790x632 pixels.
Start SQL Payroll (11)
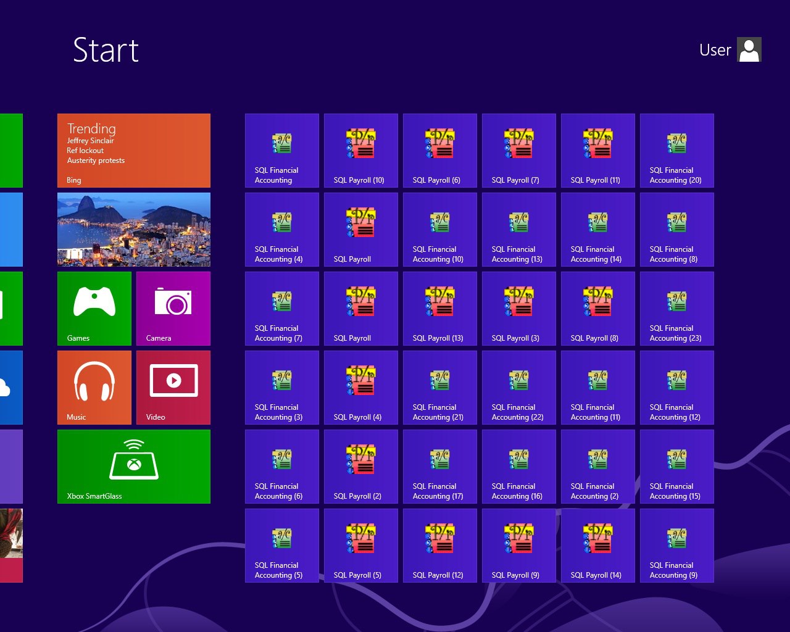(598, 151)
